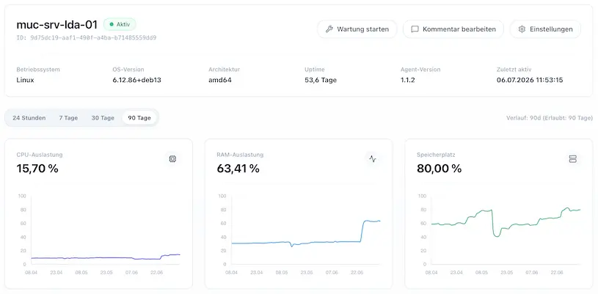Click the speech bubble icon for Kommentar
This screenshot has height=294, width=598.
click(415, 29)
